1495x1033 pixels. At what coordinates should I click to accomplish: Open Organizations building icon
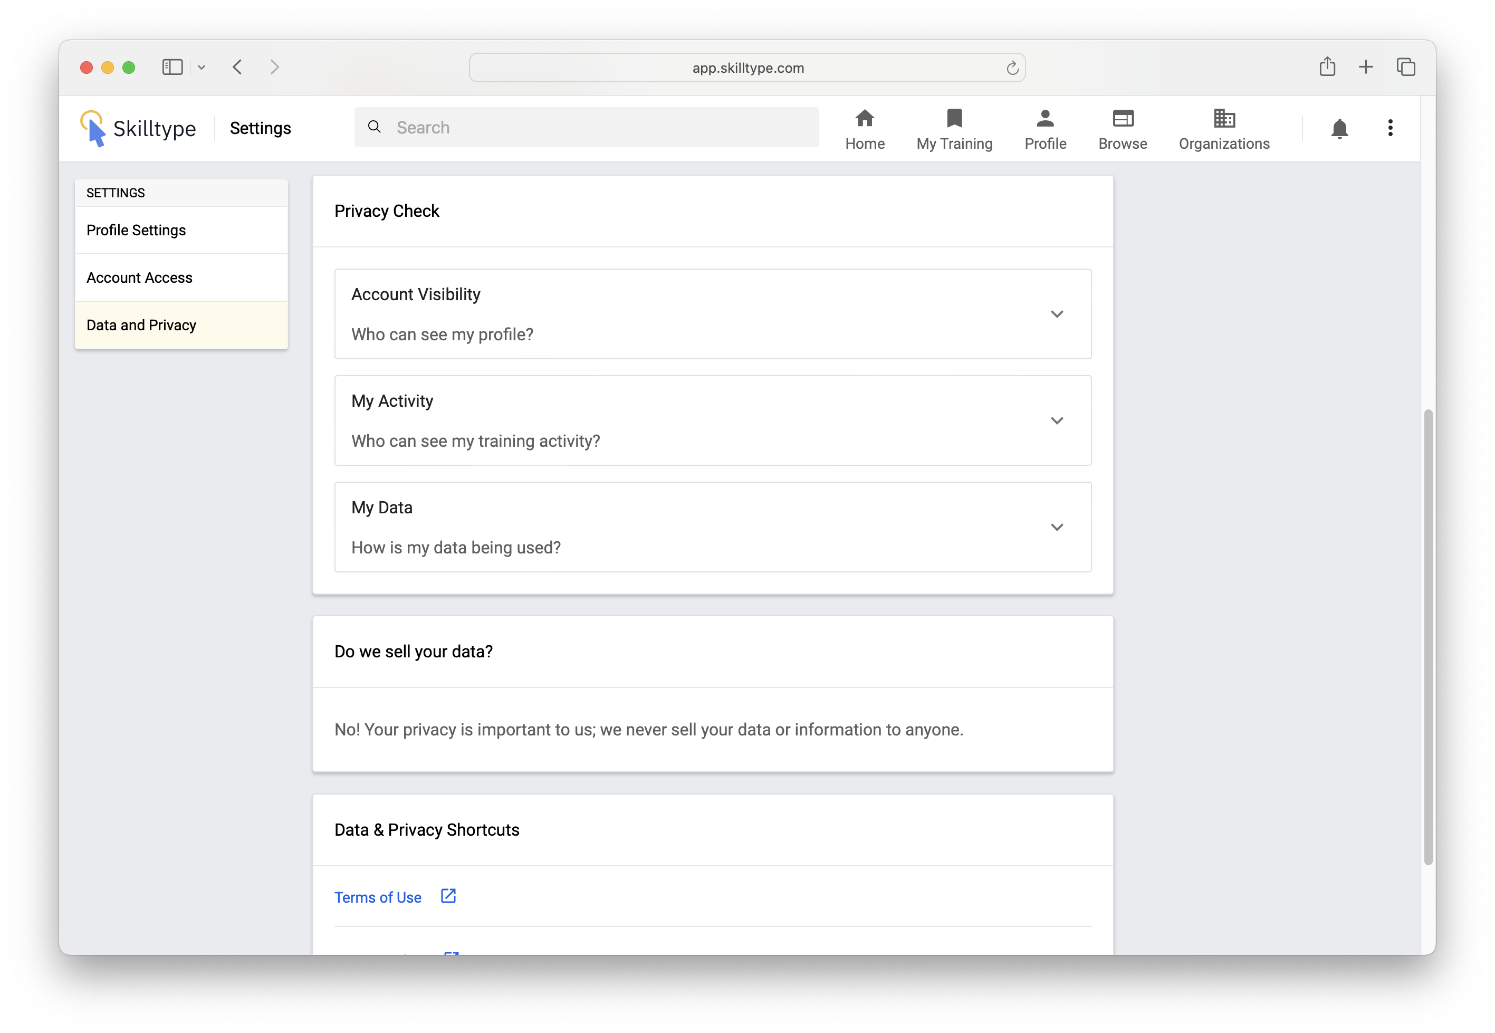pyautogui.click(x=1223, y=119)
